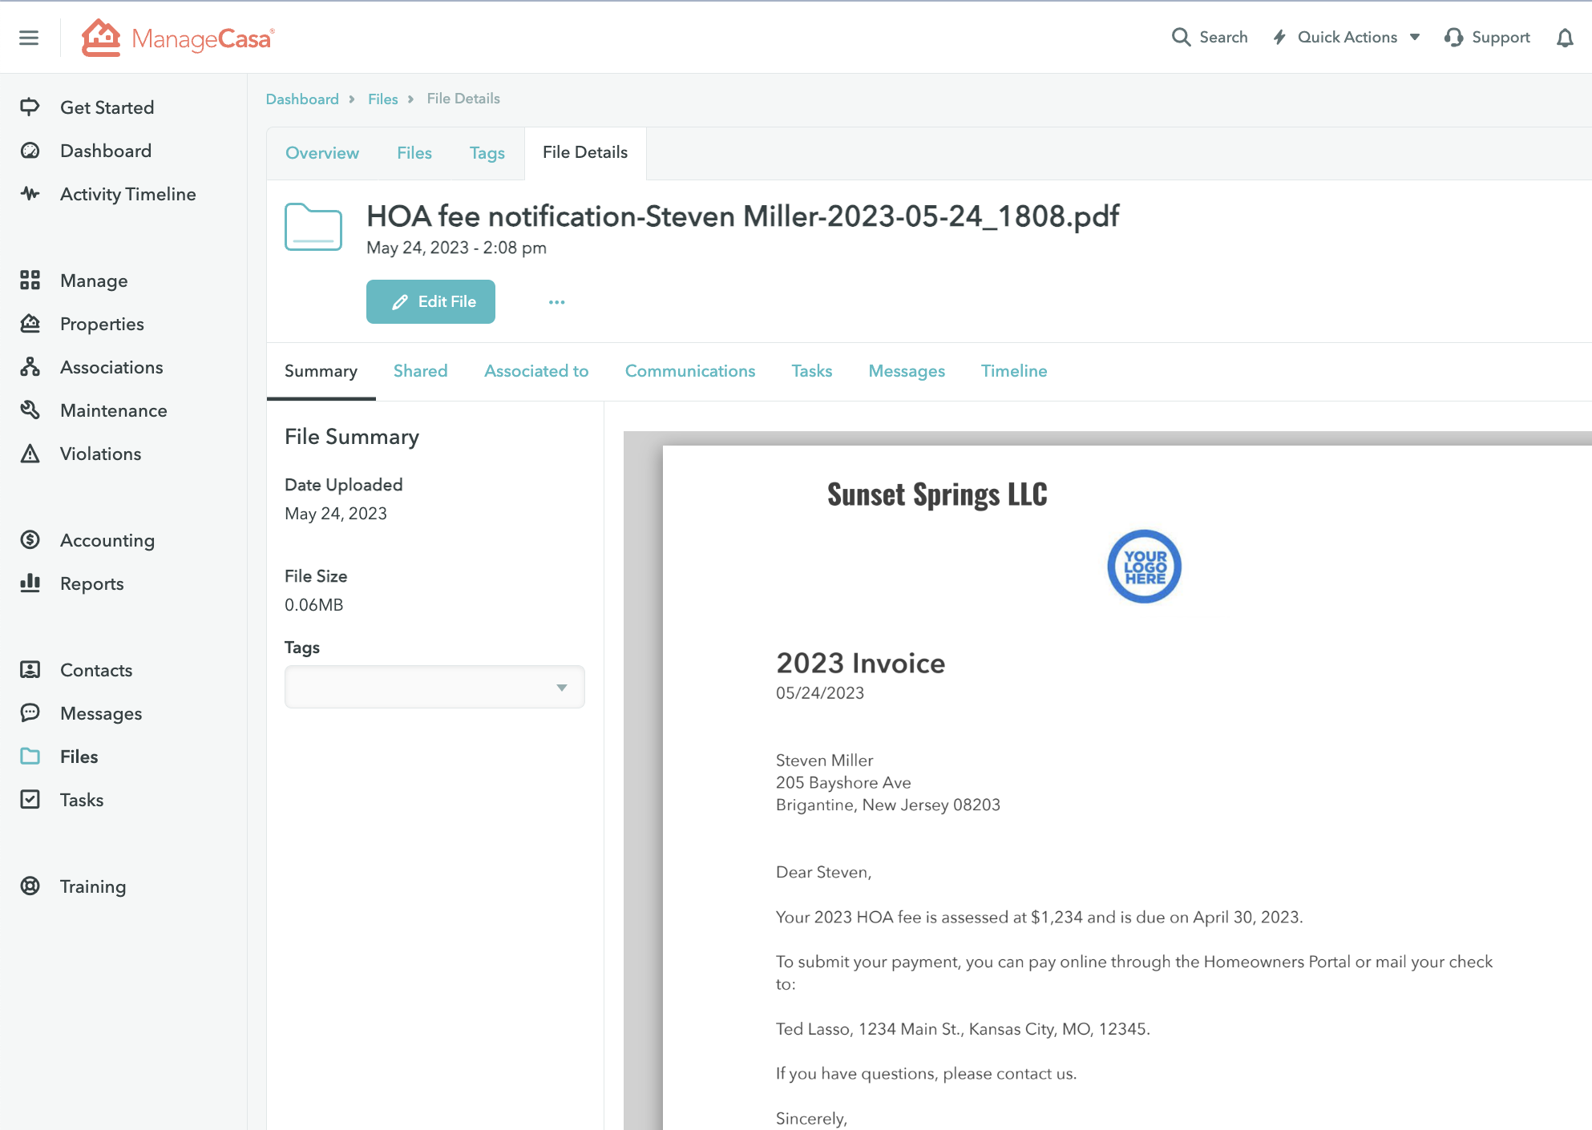Viewport: 1592px width, 1130px height.
Task: Open Violations in sidebar
Action: 100,454
